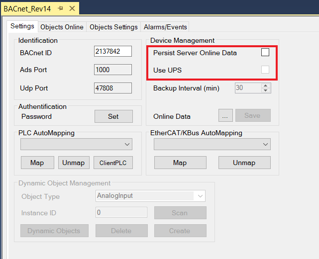
Task: Click the 'Online Data' label
Action: pos(172,116)
